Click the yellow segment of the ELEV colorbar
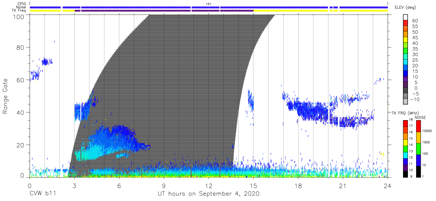 [406, 40]
